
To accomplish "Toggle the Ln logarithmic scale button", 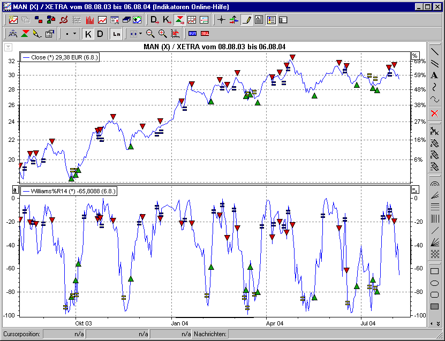I will pyautogui.click(x=116, y=34).
